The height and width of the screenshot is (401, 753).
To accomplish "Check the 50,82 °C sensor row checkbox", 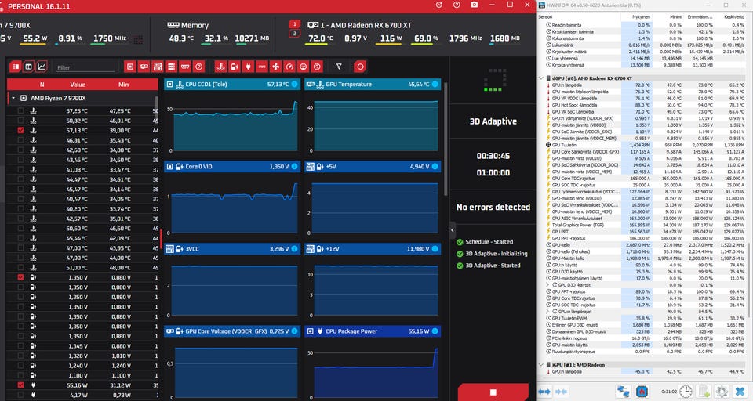I will (20, 121).
